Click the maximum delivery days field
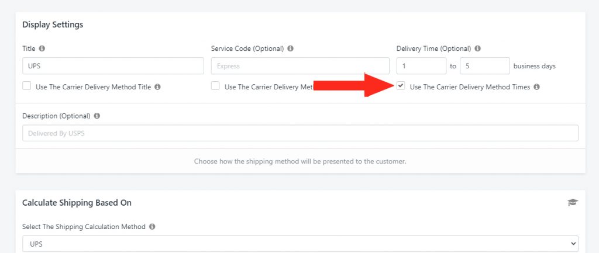Screen dimensions: 599x253 click(x=485, y=65)
